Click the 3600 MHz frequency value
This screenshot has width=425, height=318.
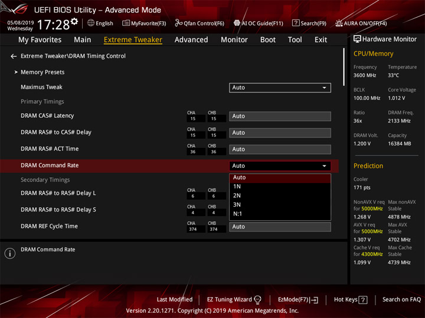pyautogui.click(x=365, y=75)
